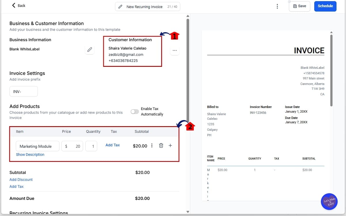Select the Marketing Module item name field
The height and width of the screenshot is (216, 346).
37,146
